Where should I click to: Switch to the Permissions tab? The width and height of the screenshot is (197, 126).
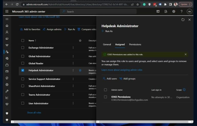pos(135,44)
